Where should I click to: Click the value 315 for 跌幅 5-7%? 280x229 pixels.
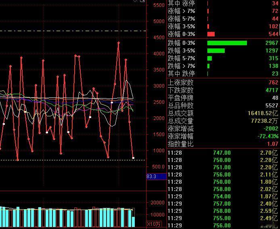tap(274, 58)
